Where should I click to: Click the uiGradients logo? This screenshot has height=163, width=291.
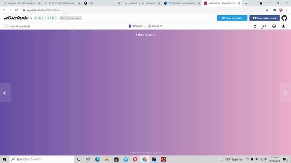pyautogui.click(x=16, y=18)
